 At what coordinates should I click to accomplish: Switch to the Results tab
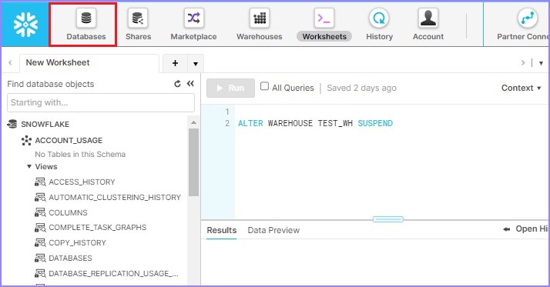221,230
